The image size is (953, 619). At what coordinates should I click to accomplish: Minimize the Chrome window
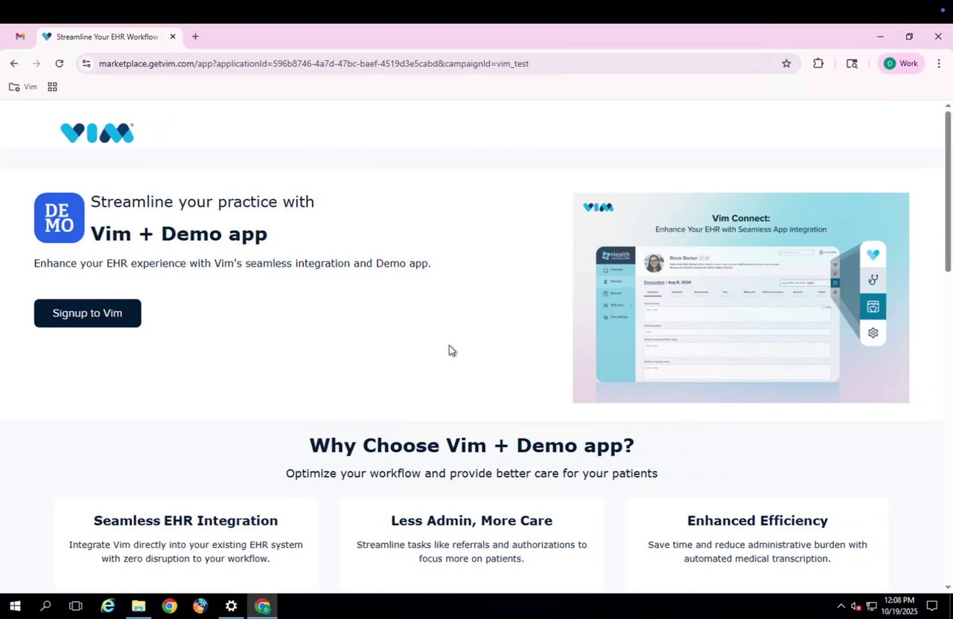880,36
